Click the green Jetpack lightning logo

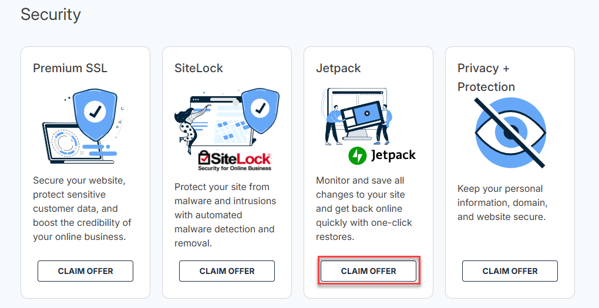(x=358, y=155)
